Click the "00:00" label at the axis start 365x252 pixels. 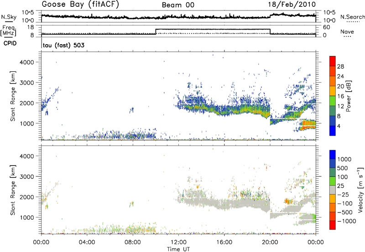(x=42, y=242)
